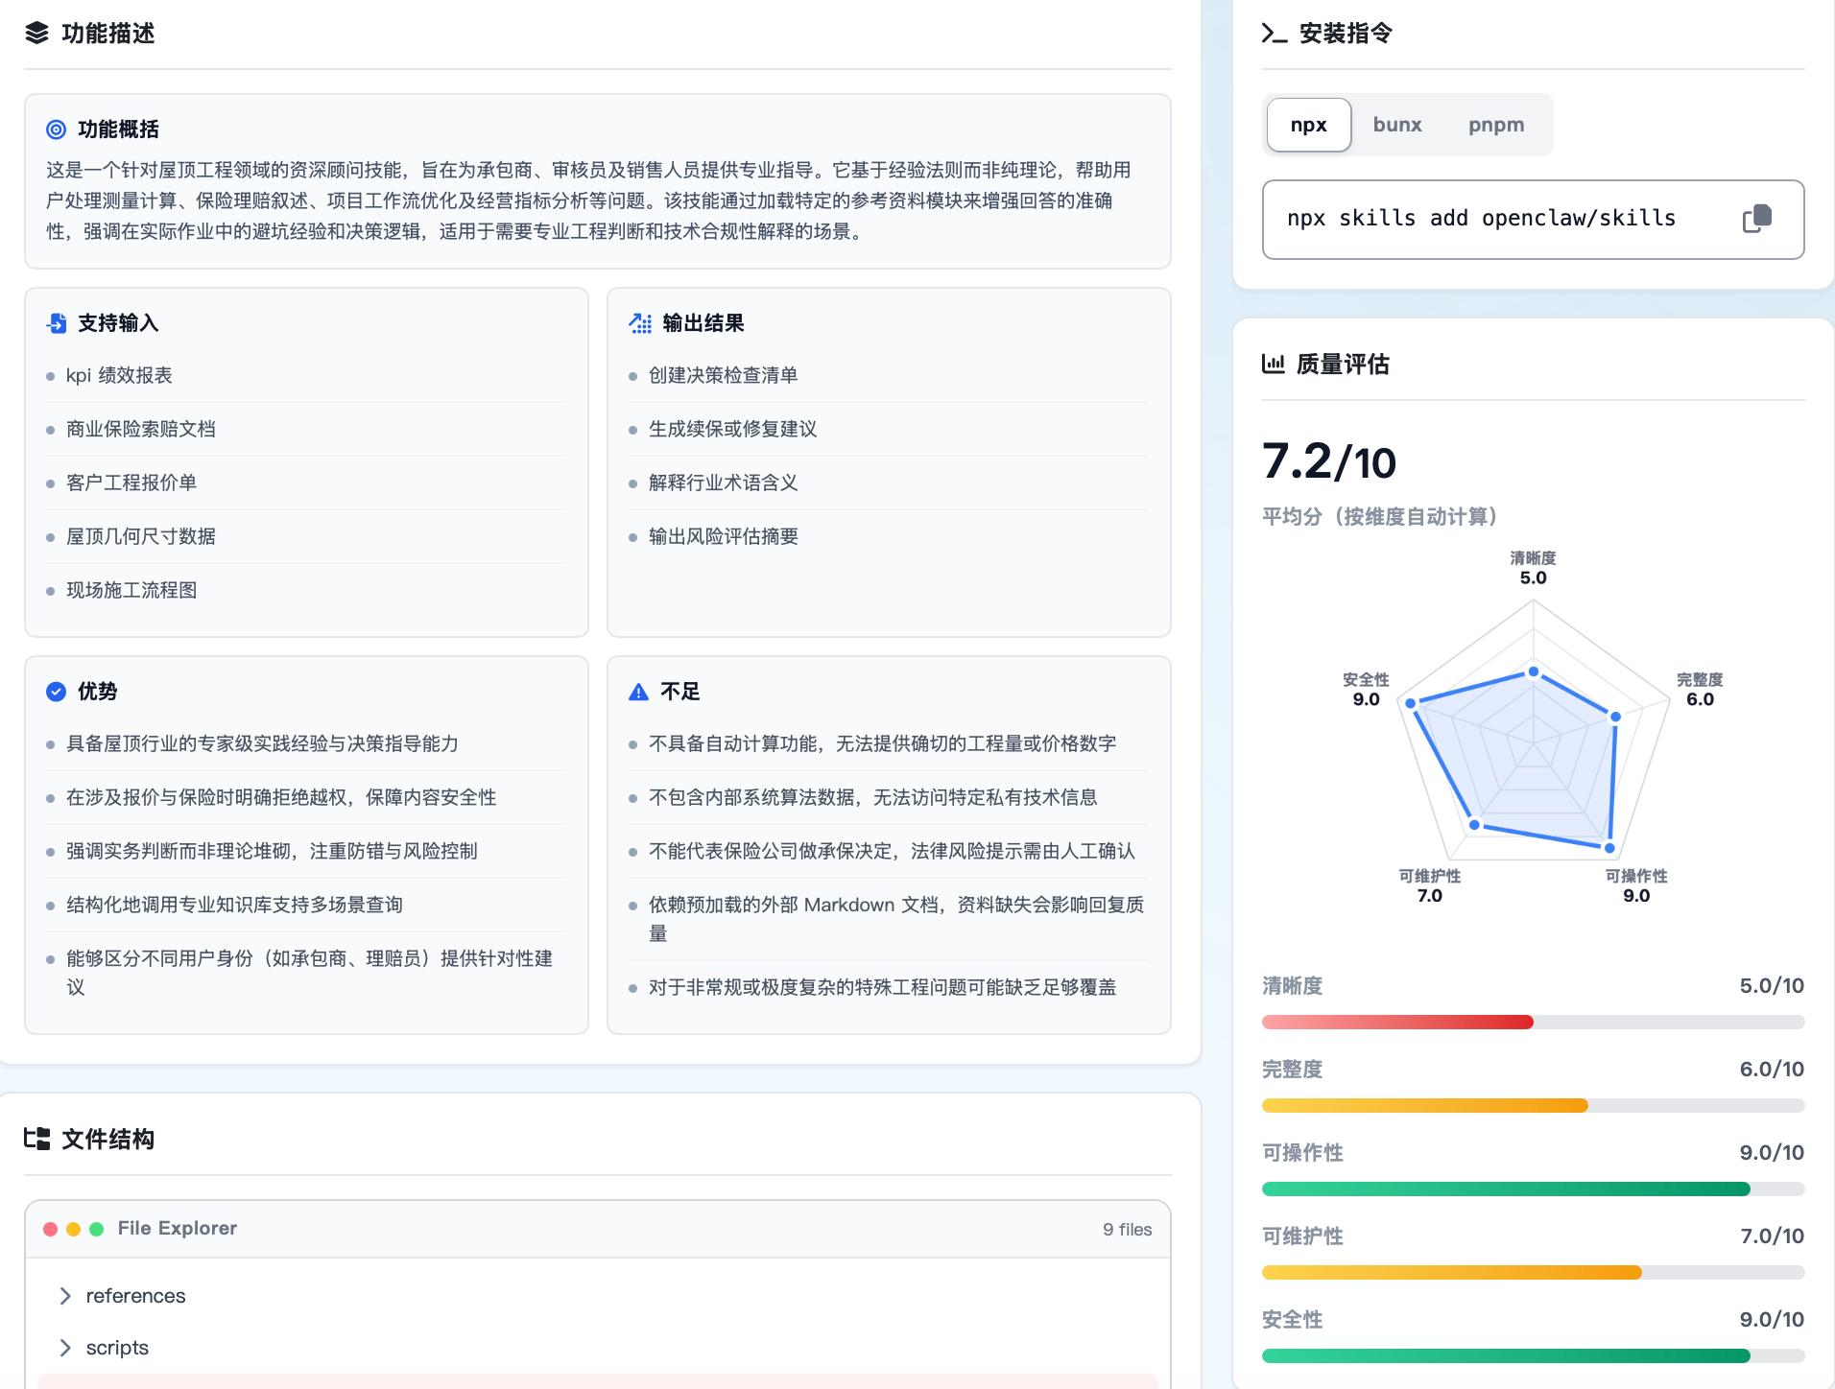Click the green traffic light dot

click(x=96, y=1228)
